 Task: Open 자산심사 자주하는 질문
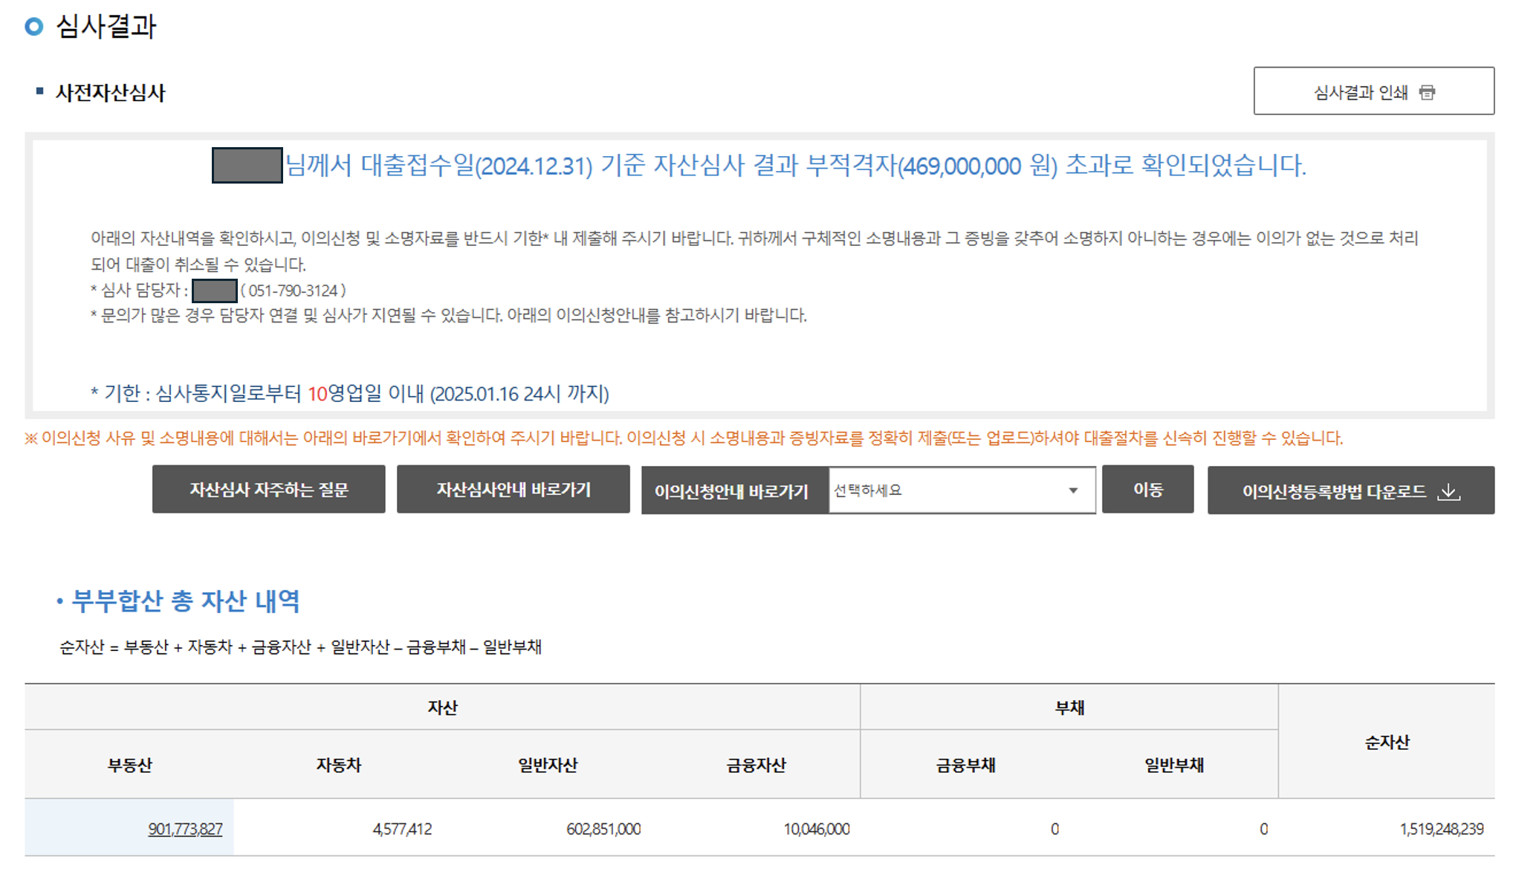(x=268, y=489)
